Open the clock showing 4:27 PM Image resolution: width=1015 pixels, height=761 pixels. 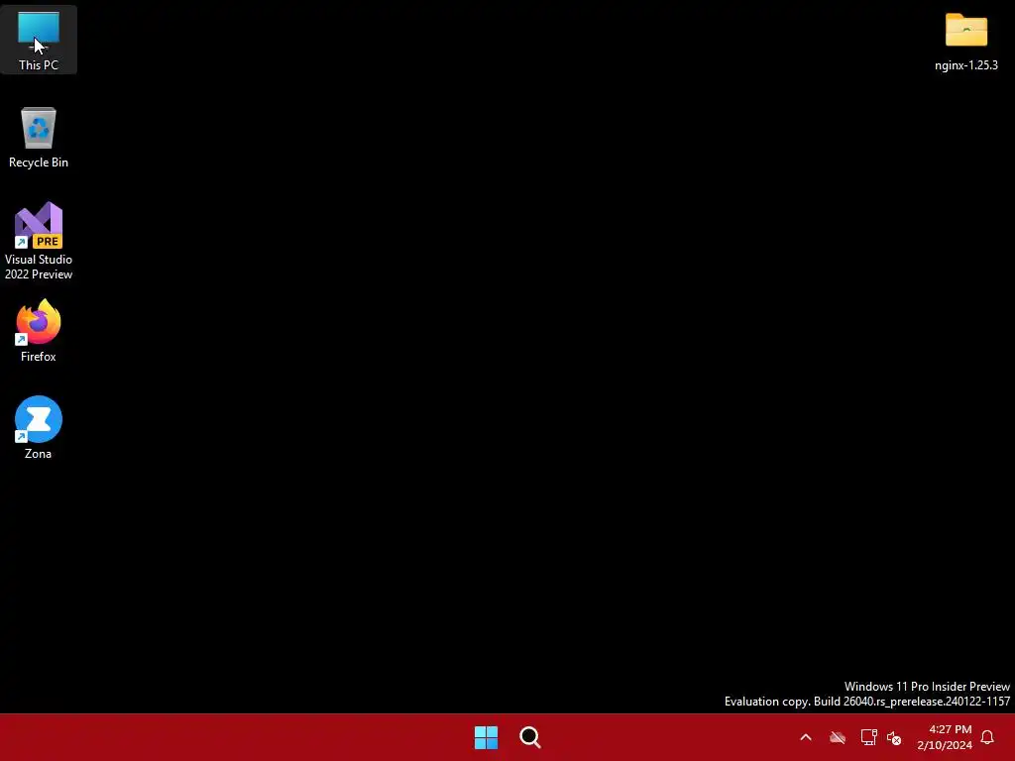(945, 737)
